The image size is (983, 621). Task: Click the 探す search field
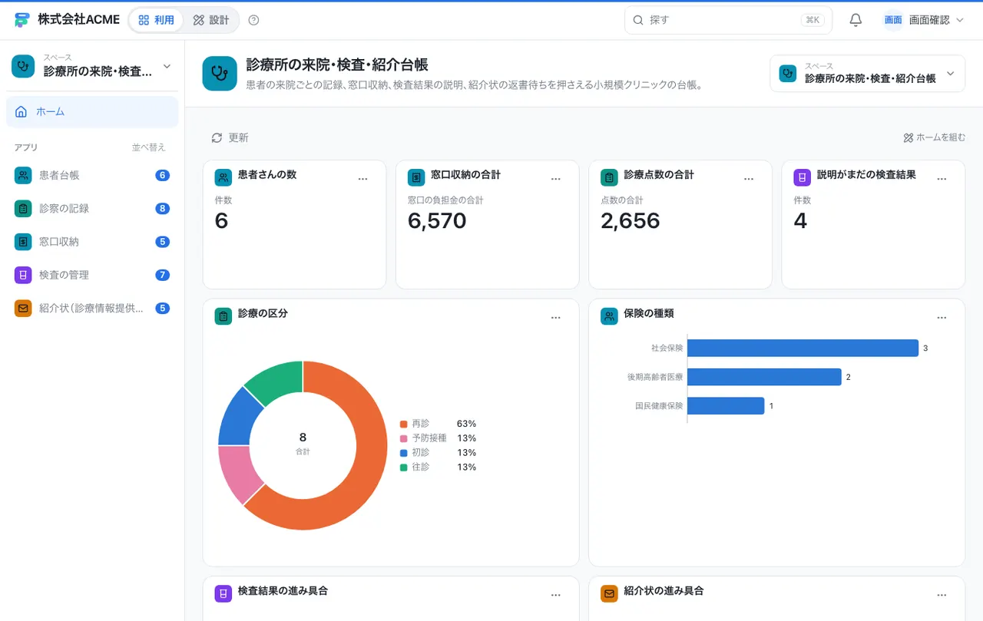728,20
